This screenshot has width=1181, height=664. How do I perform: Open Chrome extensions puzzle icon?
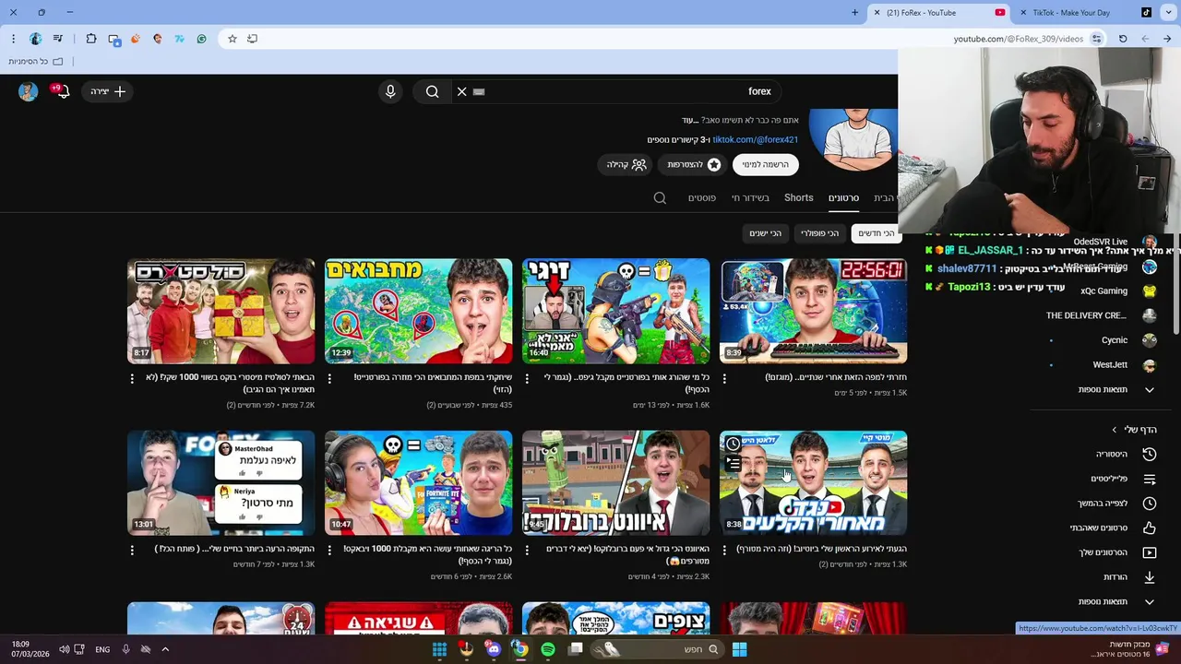pos(91,39)
